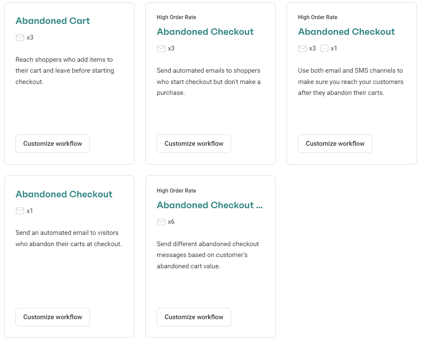Click Customize workflow under the x6 email workflow
421x339 pixels.
coord(194,317)
